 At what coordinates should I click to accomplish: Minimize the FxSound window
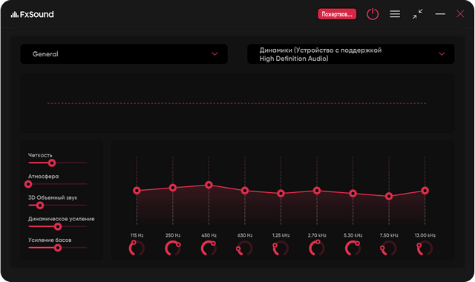click(x=440, y=14)
